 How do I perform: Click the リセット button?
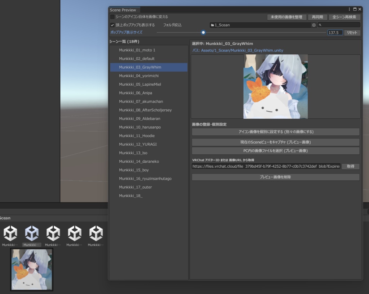[x=352, y=33]
